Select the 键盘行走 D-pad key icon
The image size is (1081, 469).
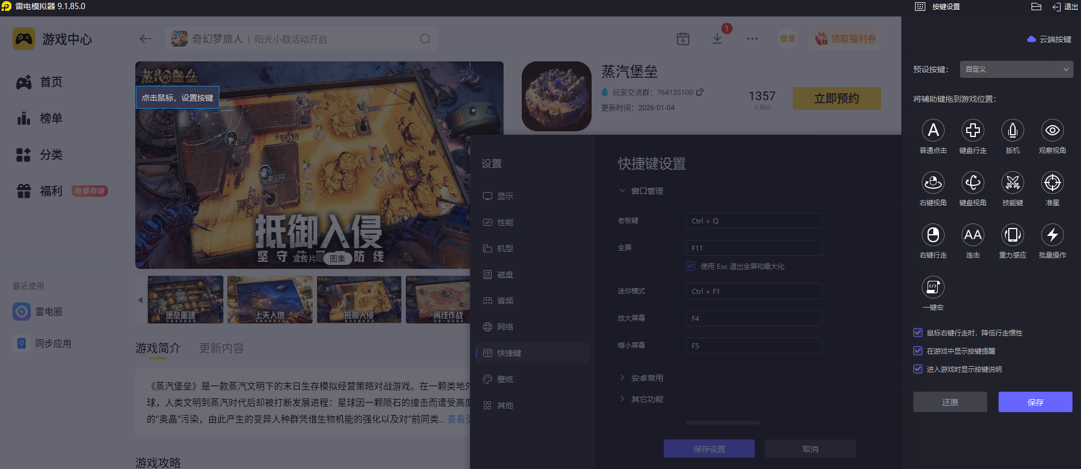click(x=972, y=130)
